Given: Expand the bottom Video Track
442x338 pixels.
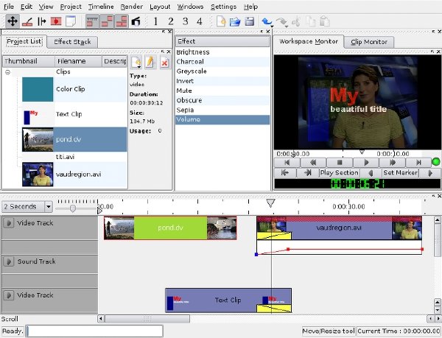Looking at the screenshot, I should (x=9, y=295).
